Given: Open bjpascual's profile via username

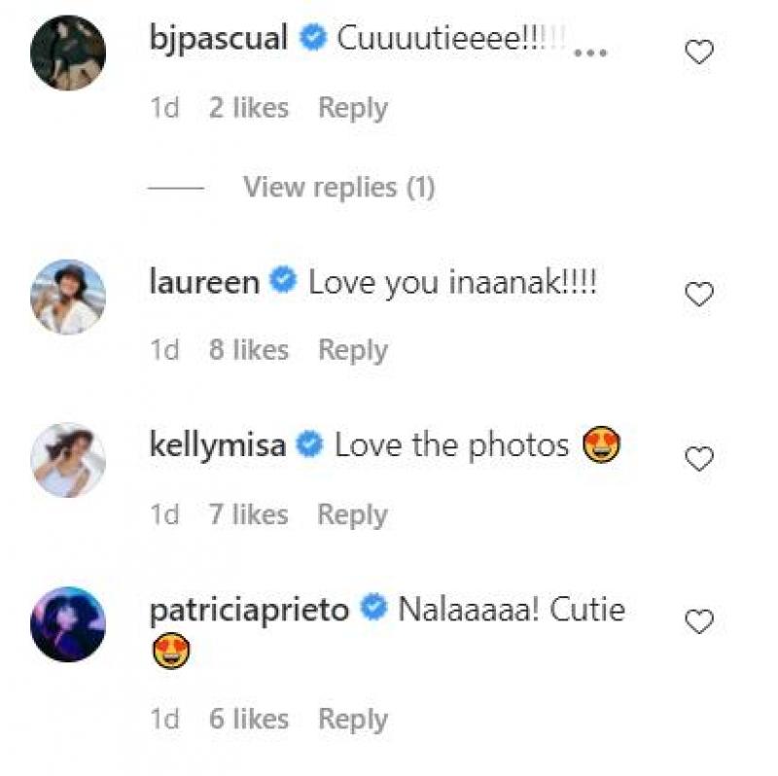Looking at the screenshot, I should 222,35.
